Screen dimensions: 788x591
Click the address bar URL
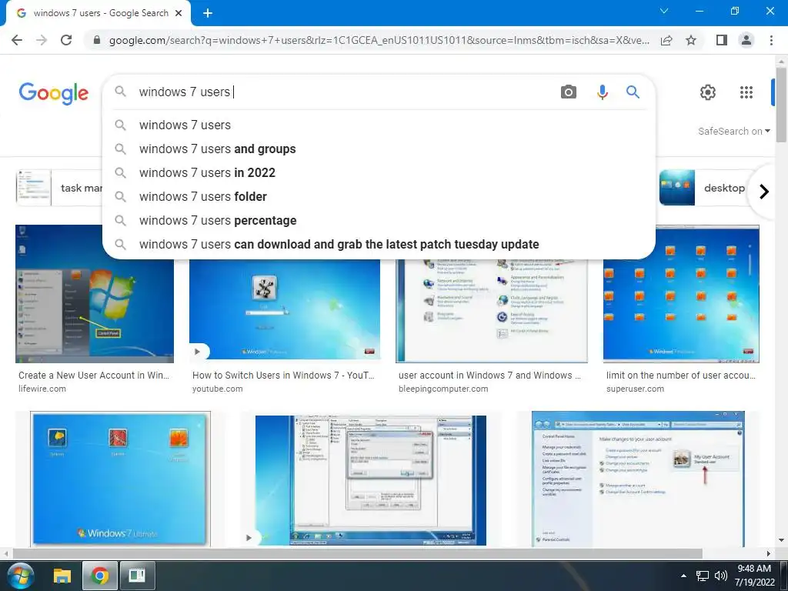click(379, 40)
